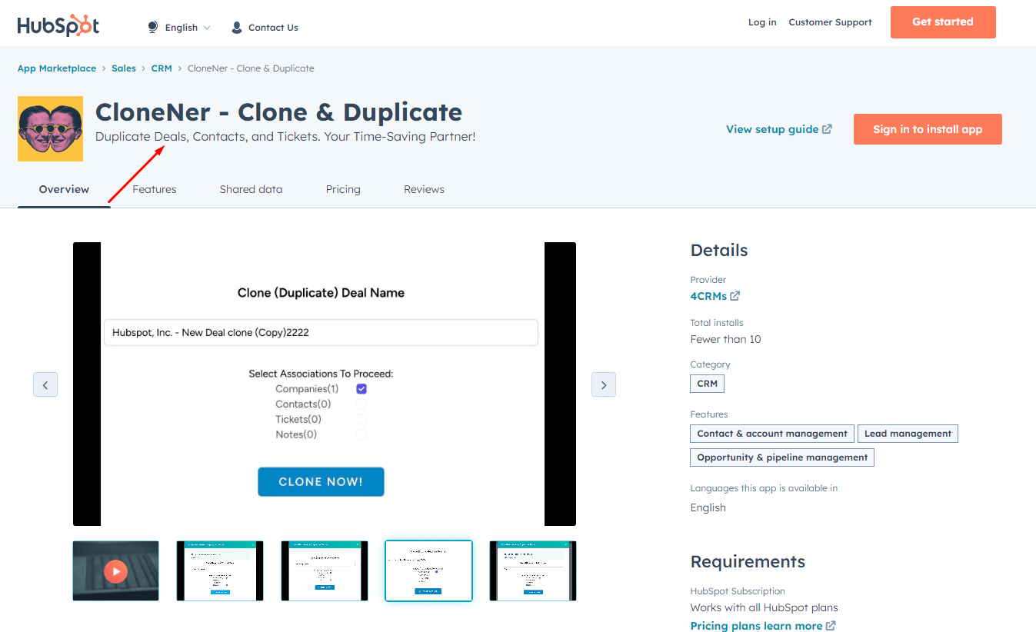Viewport: 1036px width, 632px height.
Task: Click the CloneNer - Clone & Duplicate title
Action: pyautogui.click(x=279, y=112)
